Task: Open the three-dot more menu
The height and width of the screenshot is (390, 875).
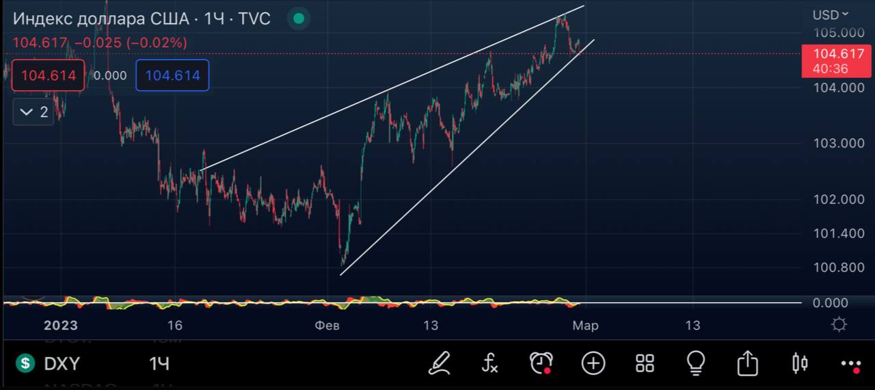Action: 850,363
